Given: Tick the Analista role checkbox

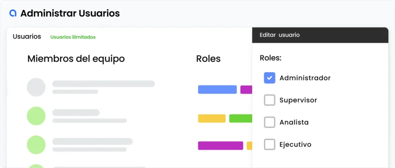Looking at the screenshot, I should (269, 122).
